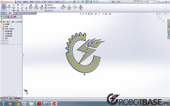Click the Display/Delete Relations tool
Screen dimensions: 170x106
[x=63, y=7]
